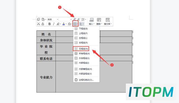Toggle the text highlighter pen
Screen dimensions: 179x103
point(58,24)
